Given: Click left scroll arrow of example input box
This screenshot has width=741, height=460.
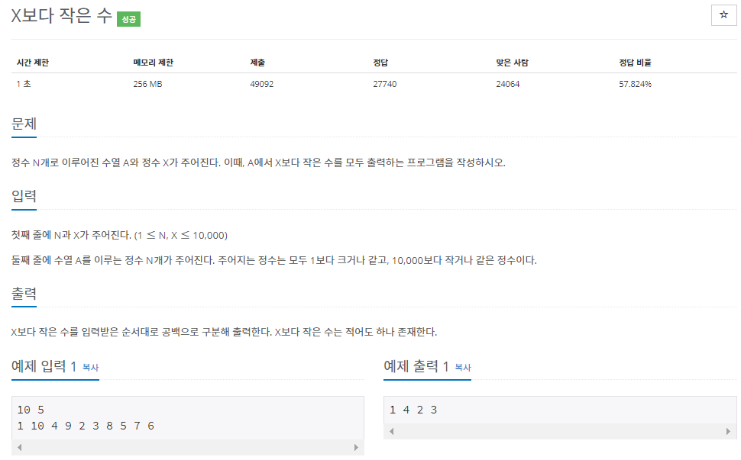Looking at the screenshot, I should tap(19, 447).
